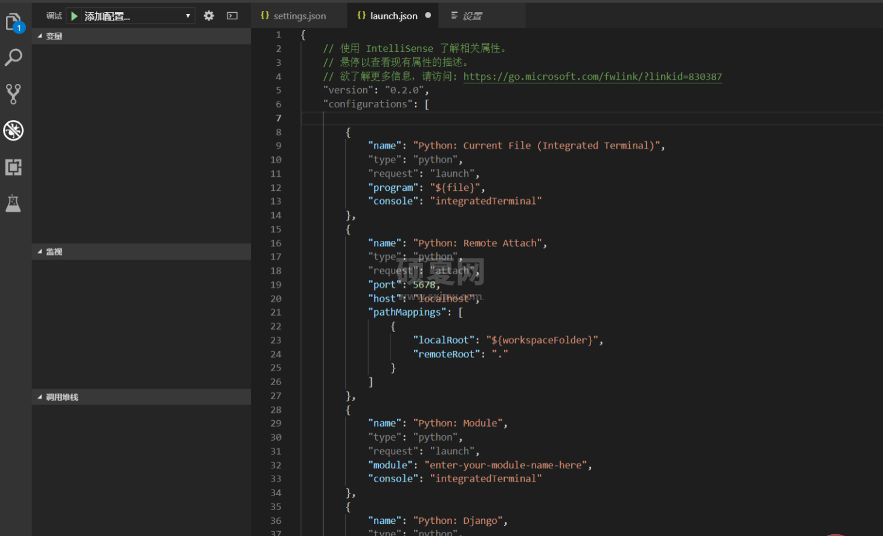The width and height of the screenshot is (883, 536).
Task: Click "enter-your-module-name-here" module value
Action: click(x=505, y=465)
